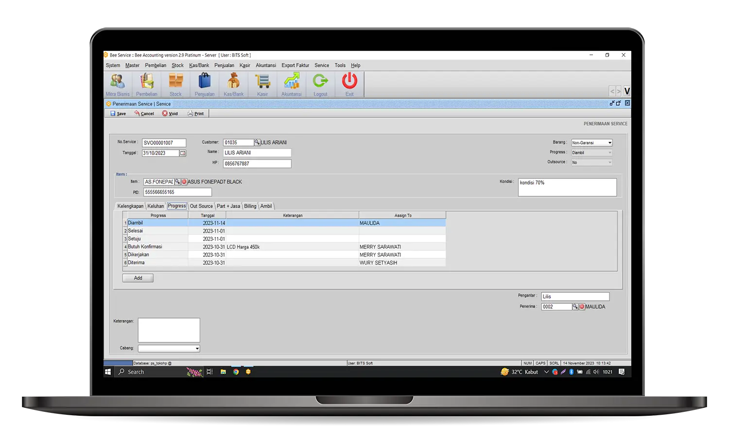The width and height of the screenshot is (729, 440).
Task: Click the red Exit power icon
Action: click(349, 85)
